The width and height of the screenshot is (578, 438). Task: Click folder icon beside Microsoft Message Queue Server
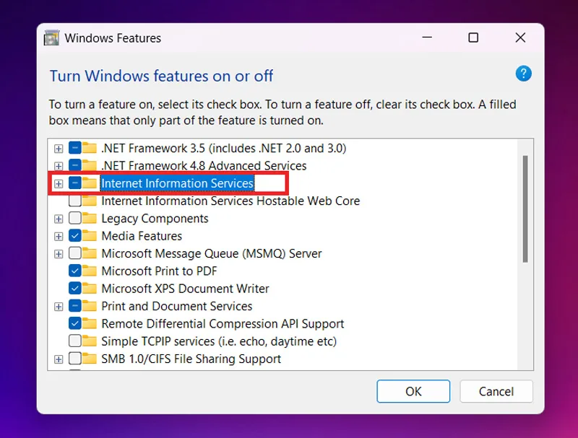tap(89, 253)
